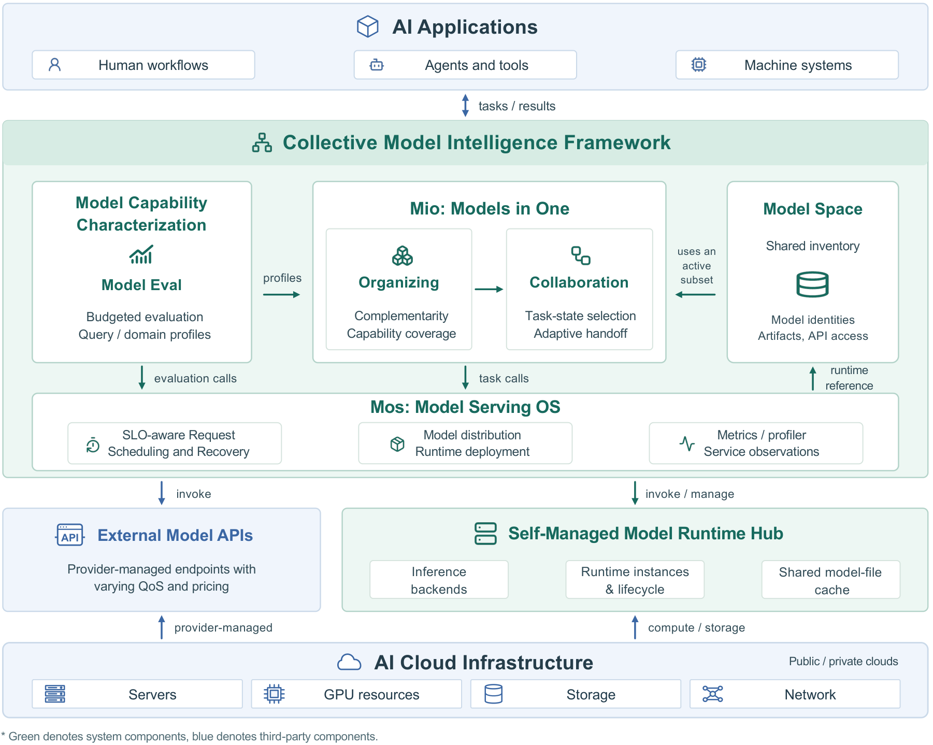
Task: Click the 'Public / private clouds' text
Action: coord(843,662)
